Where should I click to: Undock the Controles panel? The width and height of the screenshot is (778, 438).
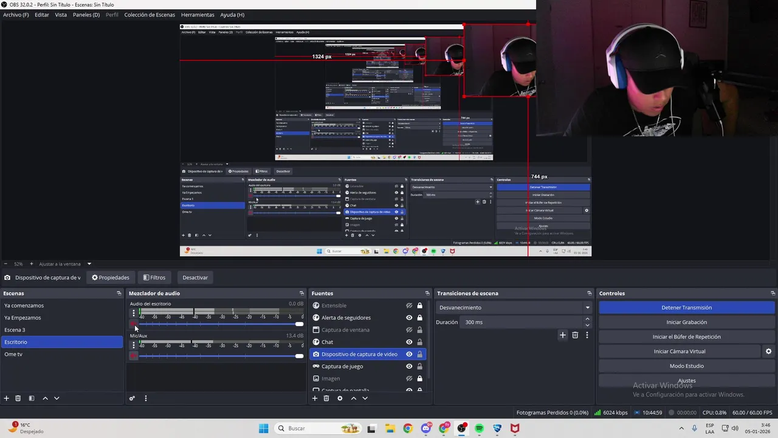(x=773, y=293)
